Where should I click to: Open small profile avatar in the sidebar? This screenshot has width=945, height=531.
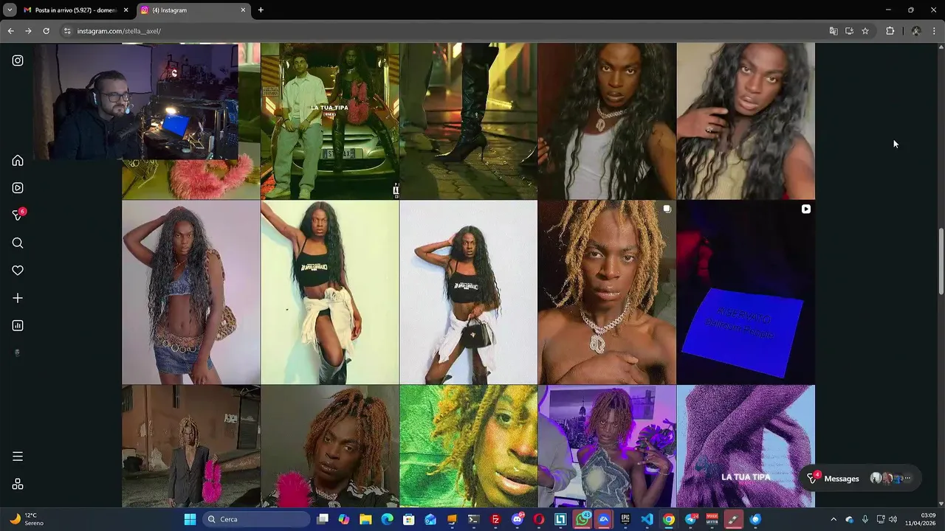(x=18, y=353)
